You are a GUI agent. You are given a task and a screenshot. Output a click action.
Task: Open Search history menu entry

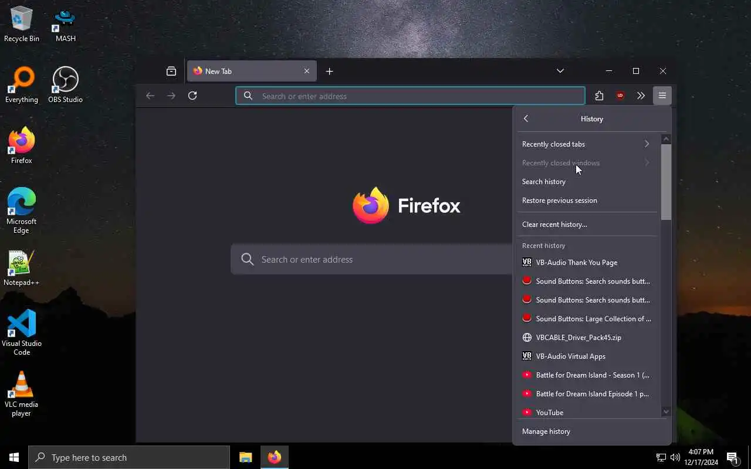click(587, 182)
